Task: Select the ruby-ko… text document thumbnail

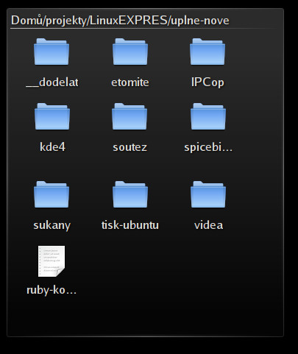Action: point(52,261)
